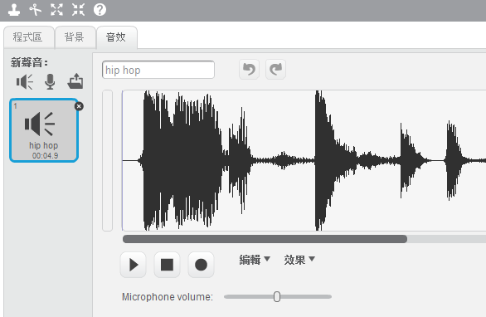Click the waveform horizontal scrollbar
This screenshot has width=486, height=317.
coord(265,239)
